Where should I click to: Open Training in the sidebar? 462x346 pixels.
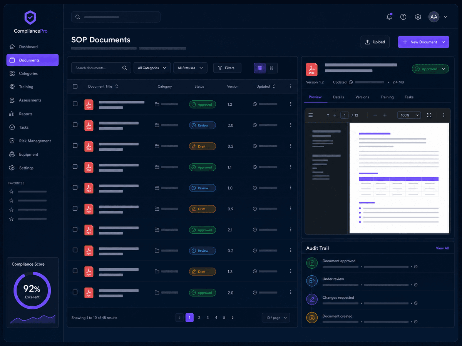32,87
